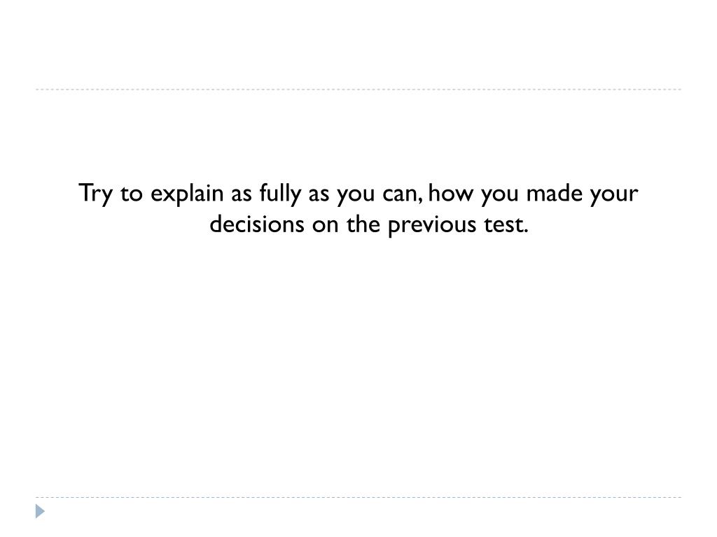The width and height of the screenshot is (717, 537).
Task: Click the word 'as' after 'fully'
Action: 319,194
